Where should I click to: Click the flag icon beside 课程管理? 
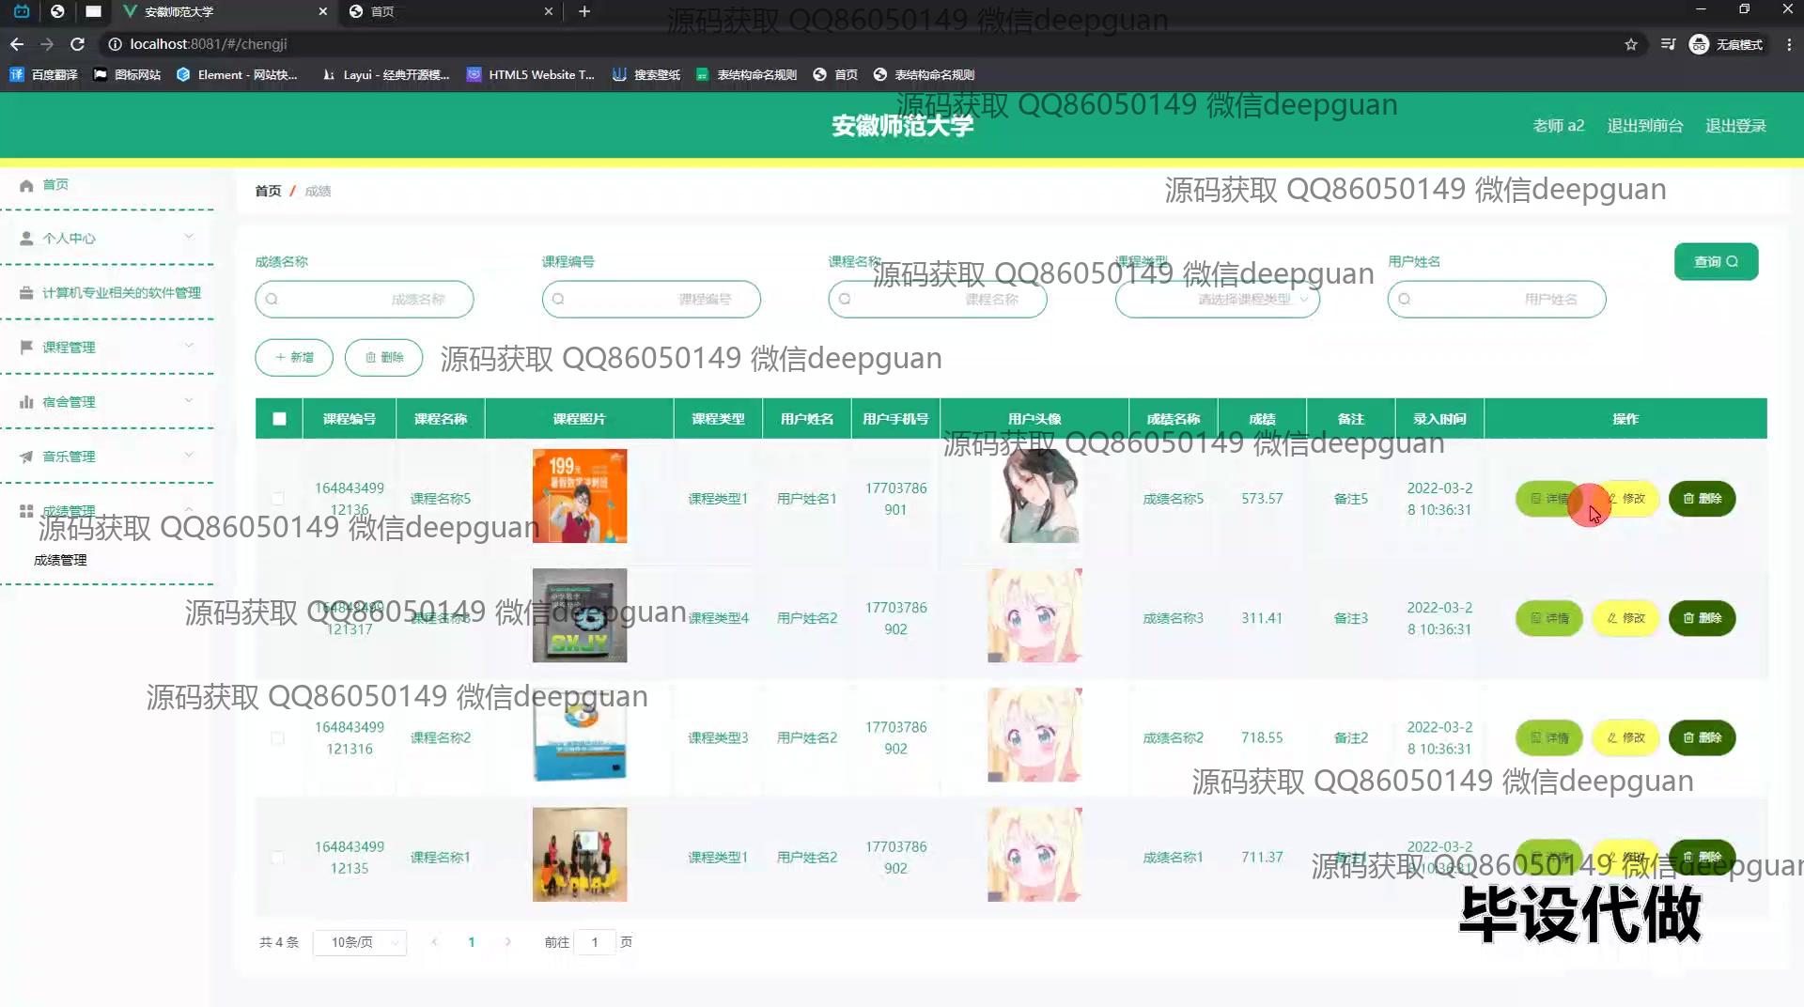point(26,348)
